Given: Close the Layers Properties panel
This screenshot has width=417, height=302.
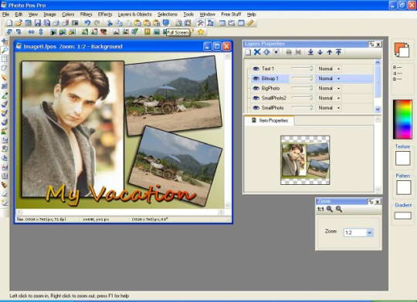Looking at the screenshot, I should (x=378, y=44).
